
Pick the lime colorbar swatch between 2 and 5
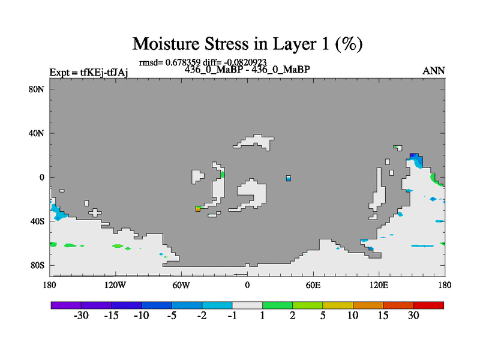[x=308, y=305]
